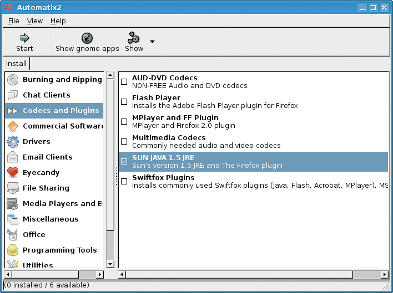Switch to the Install tab

pos(16,64)
